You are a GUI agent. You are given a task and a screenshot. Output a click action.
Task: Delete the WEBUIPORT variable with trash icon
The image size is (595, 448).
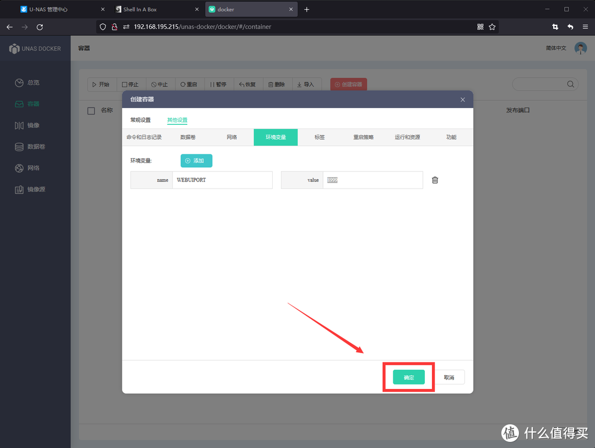pos(435,180)
